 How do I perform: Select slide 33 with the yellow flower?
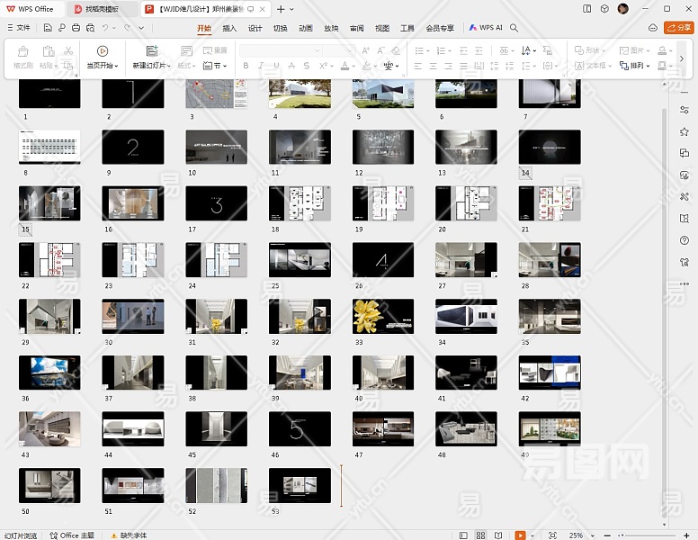pos(382,316)
